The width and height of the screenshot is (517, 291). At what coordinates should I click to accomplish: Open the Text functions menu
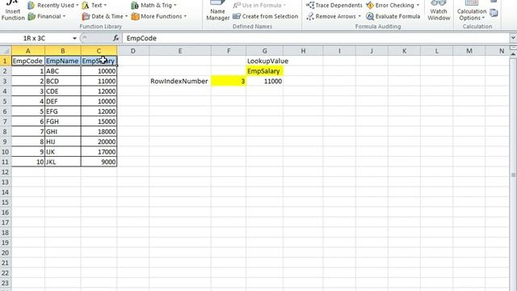(x=95, y=6)
